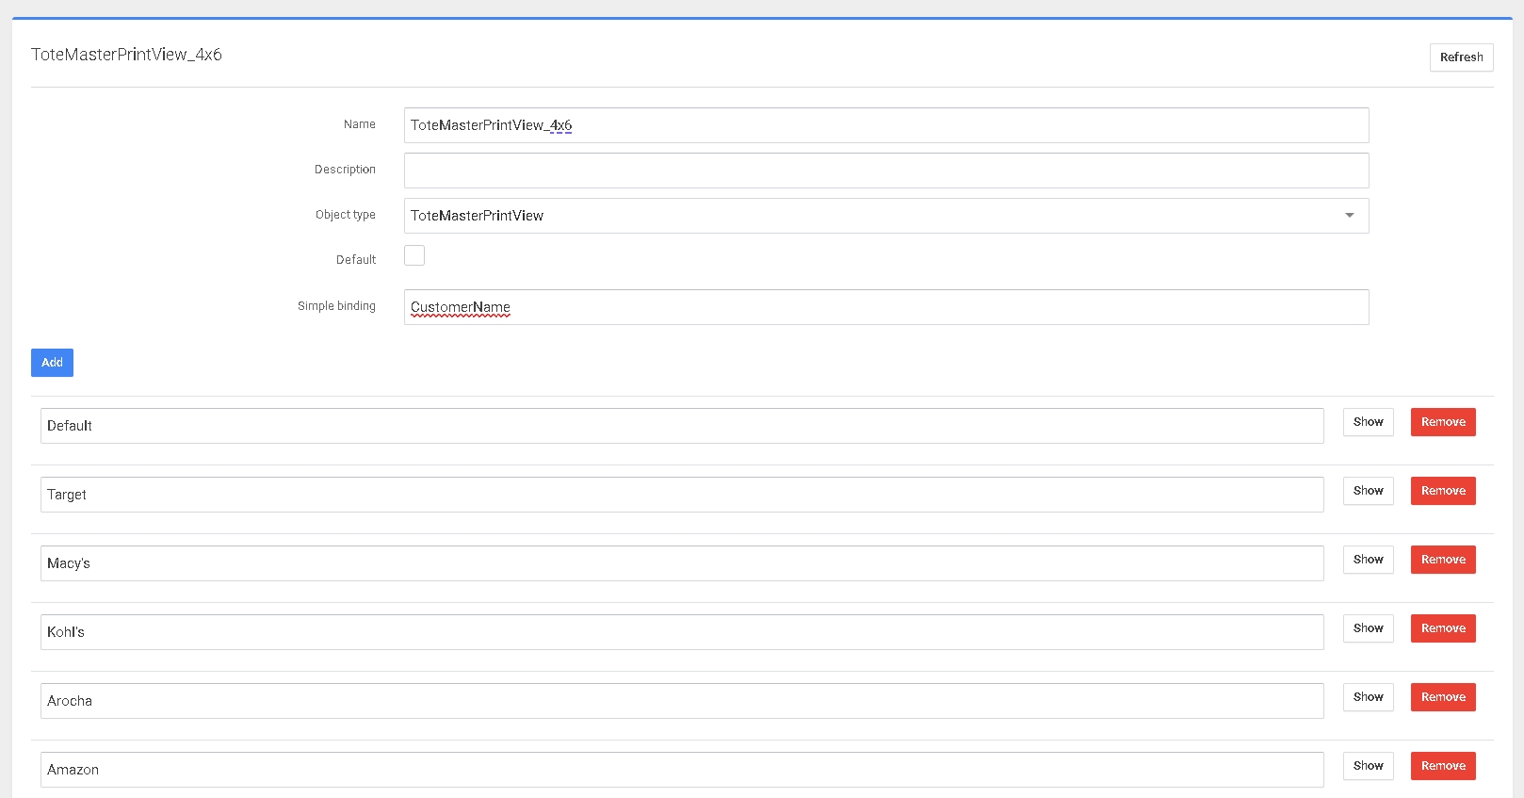Show the Kohl's entry
This screenshot has height=798, width=1524.
pos(1368,628)
